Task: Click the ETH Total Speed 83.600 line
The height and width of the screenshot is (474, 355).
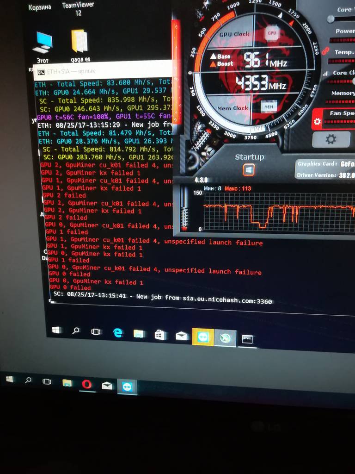Action: [x=103, y=83]
